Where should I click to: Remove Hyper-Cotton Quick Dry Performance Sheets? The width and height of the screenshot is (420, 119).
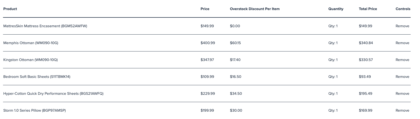coord(402,94)
